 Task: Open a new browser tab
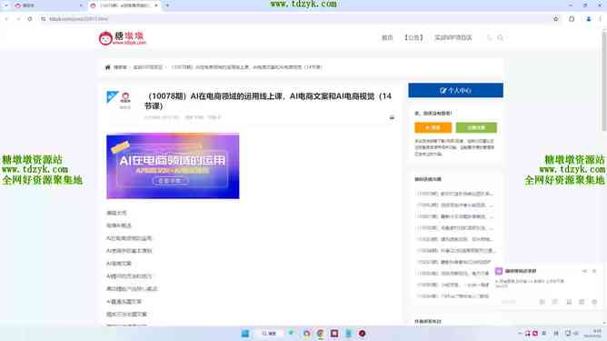167,5
